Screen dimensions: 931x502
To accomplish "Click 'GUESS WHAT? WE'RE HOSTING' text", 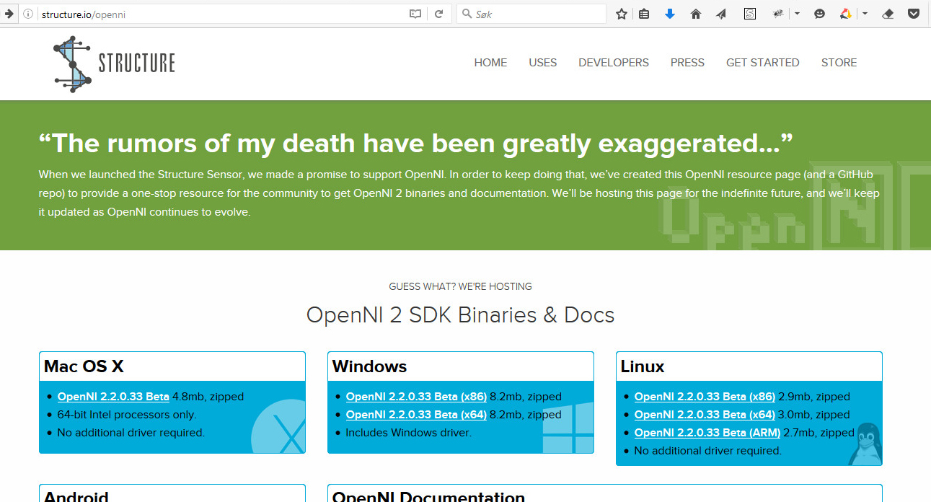I will point(460,286).
